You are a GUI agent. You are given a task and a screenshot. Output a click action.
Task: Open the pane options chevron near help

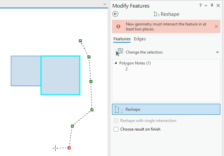[x=206, y=6]
